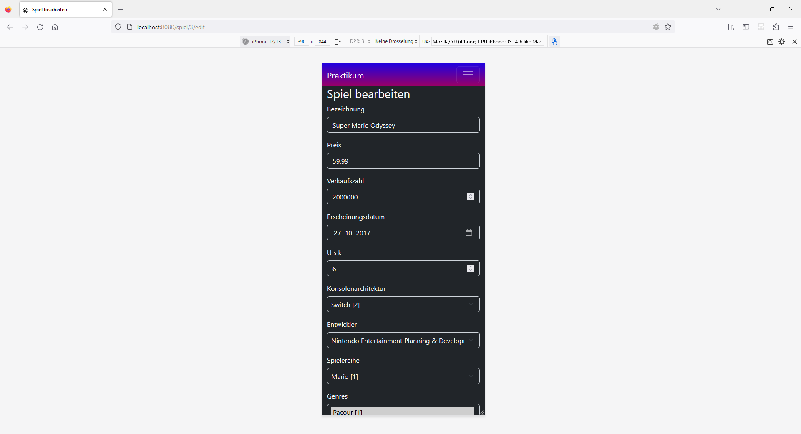Open the date picker calendar icon

click(469, 233)
